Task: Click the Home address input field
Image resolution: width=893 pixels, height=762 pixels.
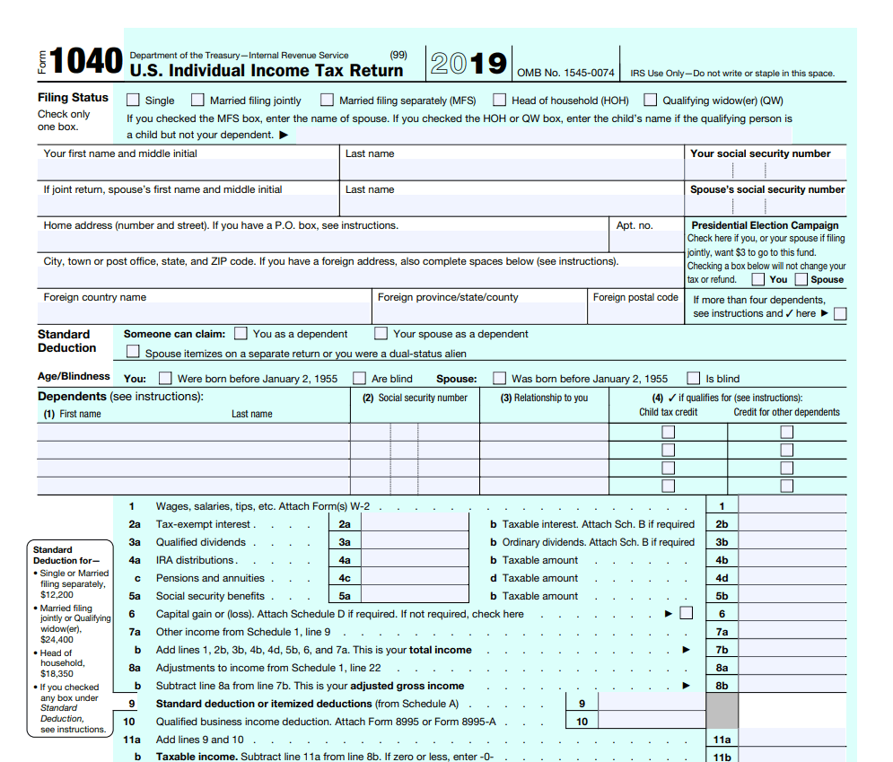Action: pyautogui.click(x=323, y=242)
